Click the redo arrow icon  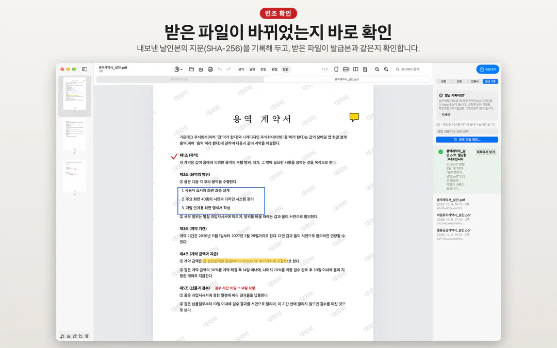click(228, 69)
